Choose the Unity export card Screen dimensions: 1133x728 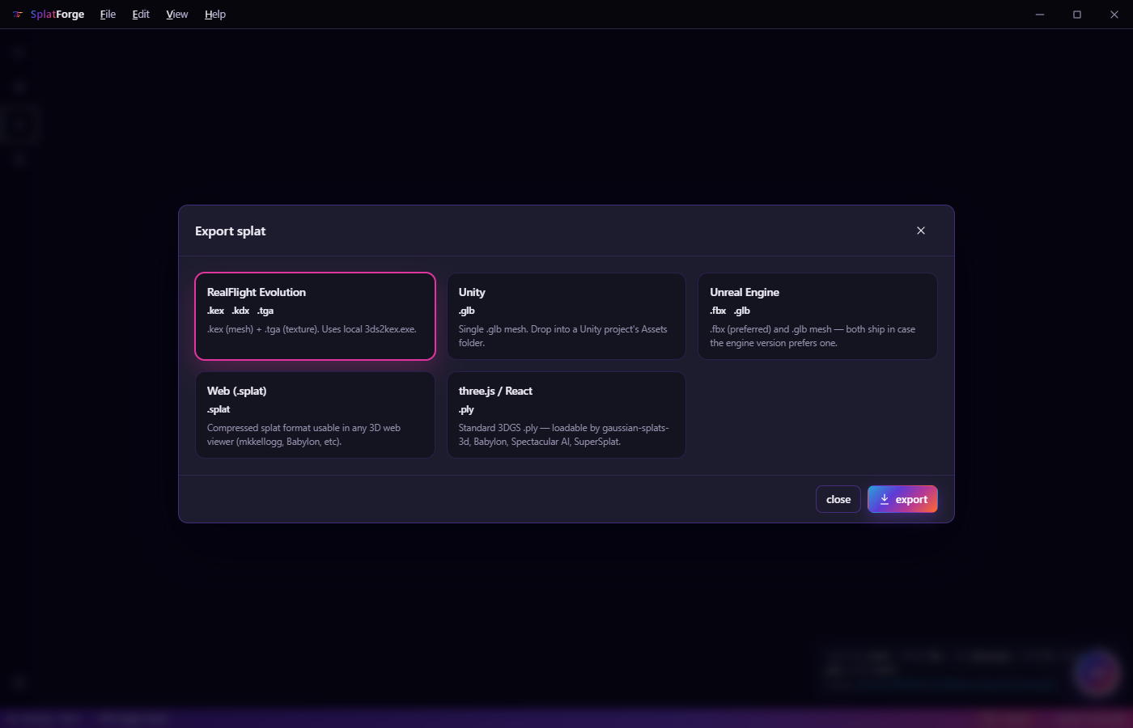pyautogui.click(x=566, y=316)
